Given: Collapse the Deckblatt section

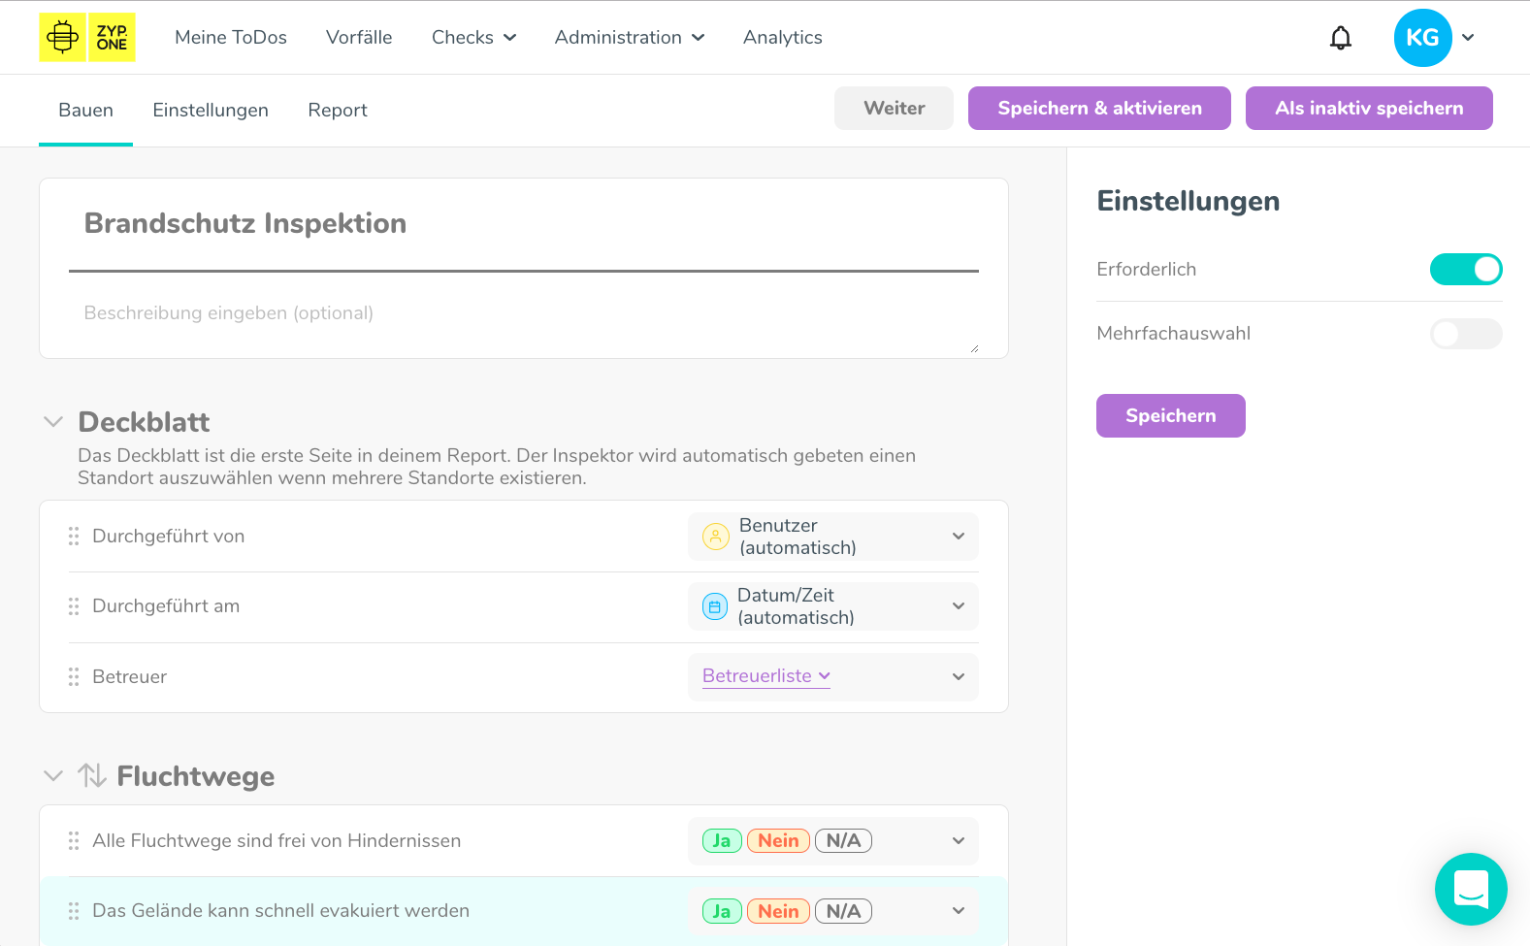Looking at the screenshot, I should pyautogui.click(x=53, y=422).
